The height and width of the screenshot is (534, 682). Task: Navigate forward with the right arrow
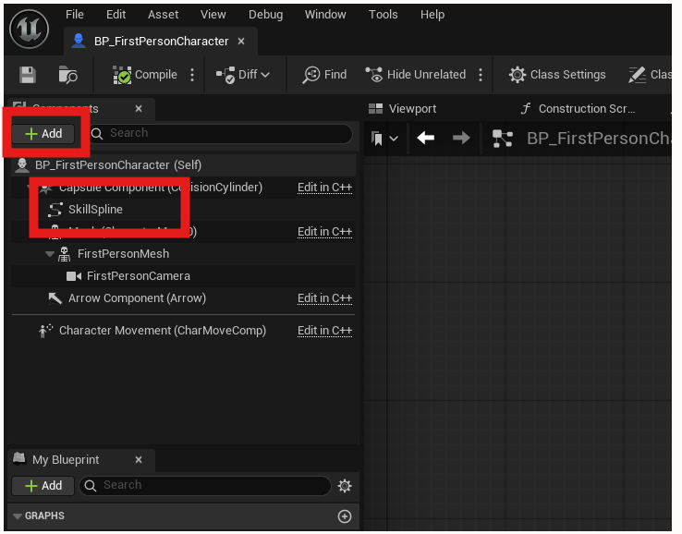(460, 139)
